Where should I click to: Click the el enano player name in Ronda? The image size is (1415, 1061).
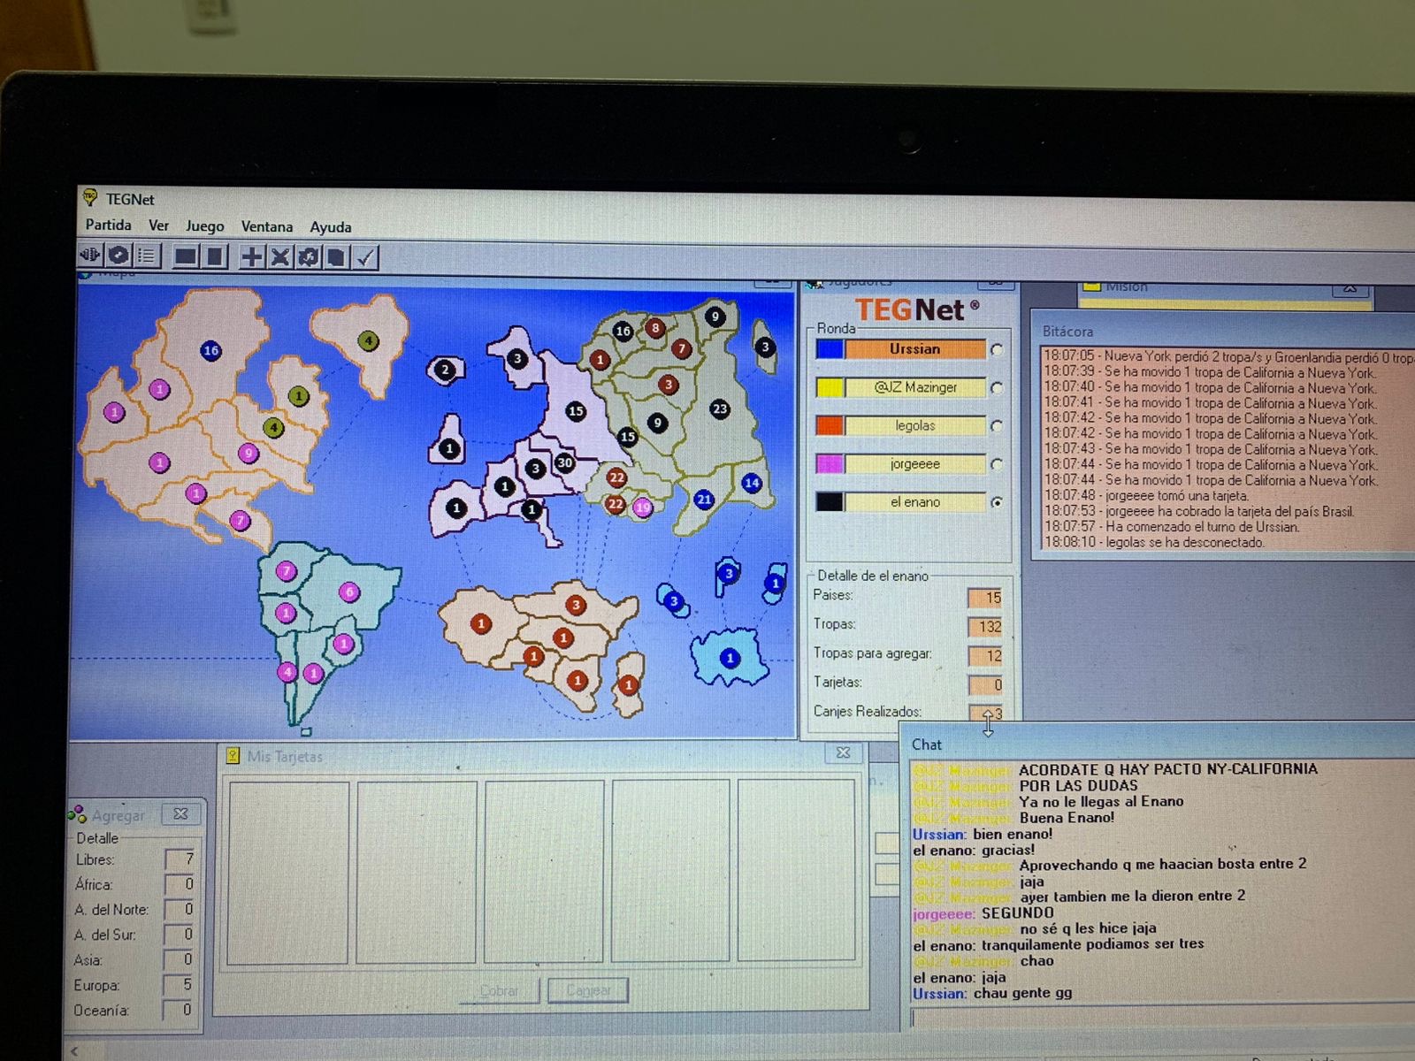[915, 501]
